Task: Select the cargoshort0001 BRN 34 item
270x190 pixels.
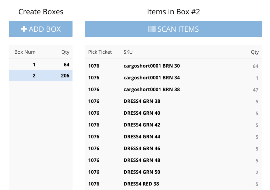Action: pos(152,78)
